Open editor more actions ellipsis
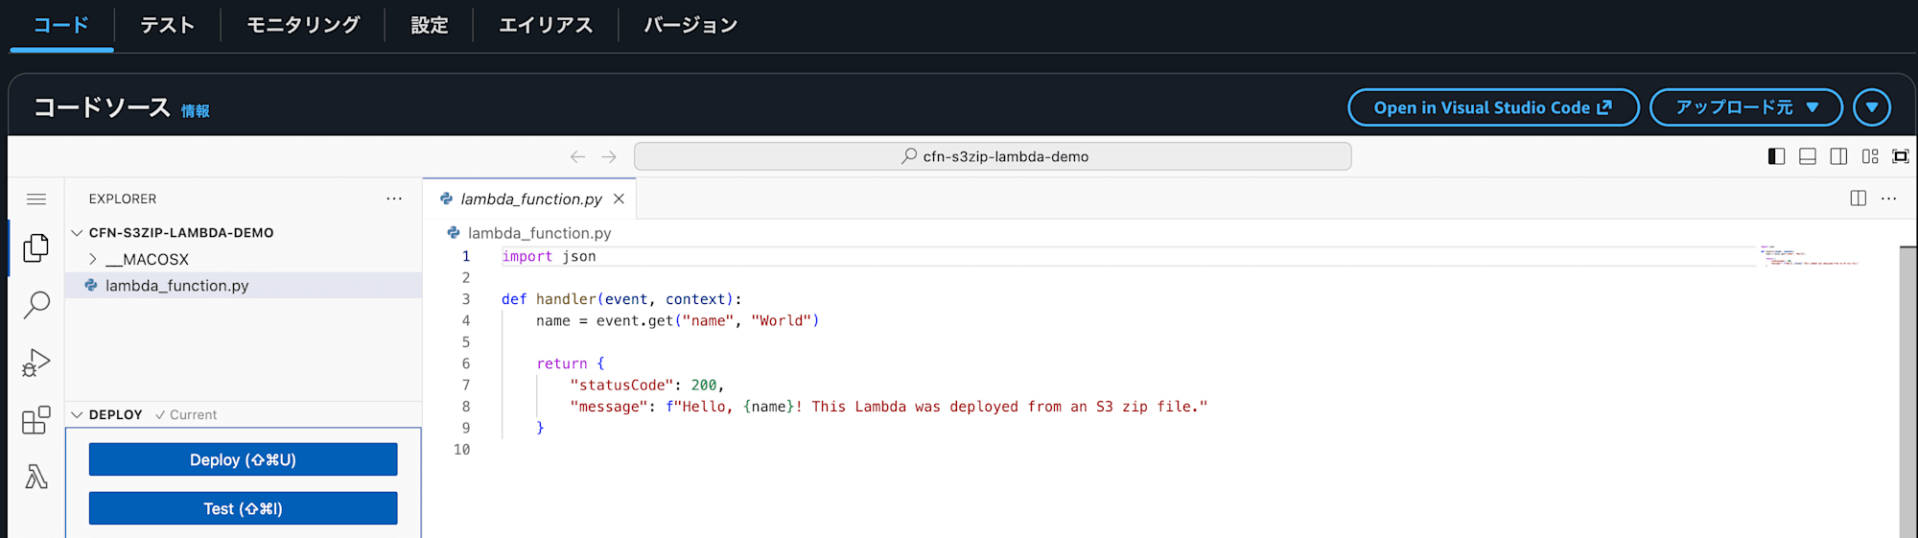Viewport: 1918px width, 538px height. (1888, 199)
